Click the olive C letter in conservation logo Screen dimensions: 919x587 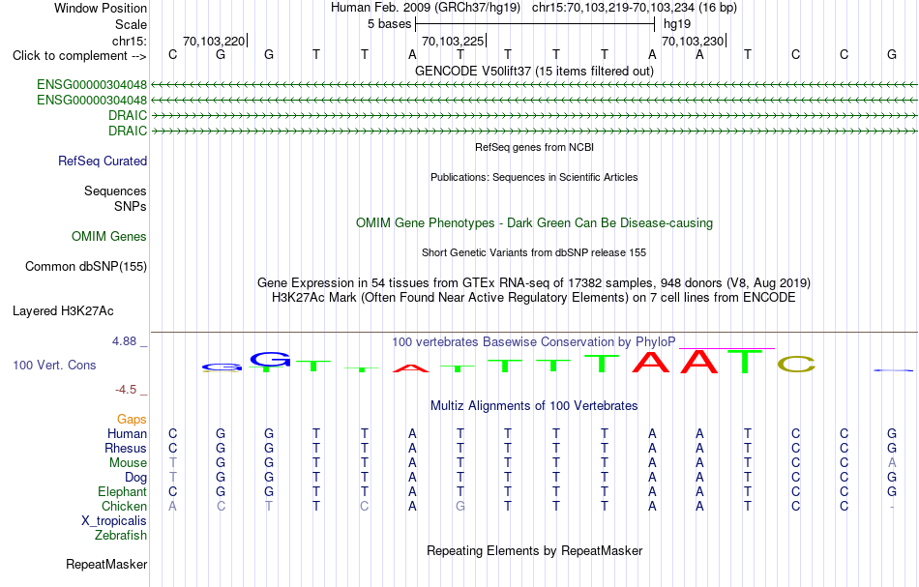coord(796,365)
